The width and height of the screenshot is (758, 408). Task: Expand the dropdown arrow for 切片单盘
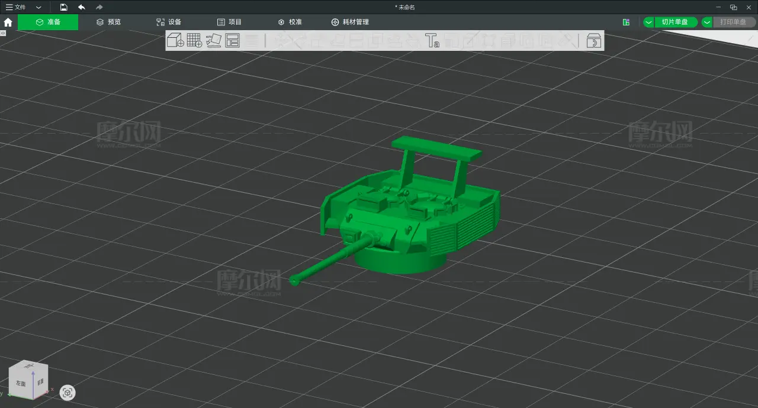pos(649,22)
